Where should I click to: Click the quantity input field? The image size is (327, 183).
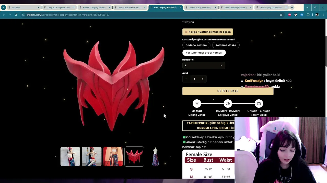pos(194,79)
